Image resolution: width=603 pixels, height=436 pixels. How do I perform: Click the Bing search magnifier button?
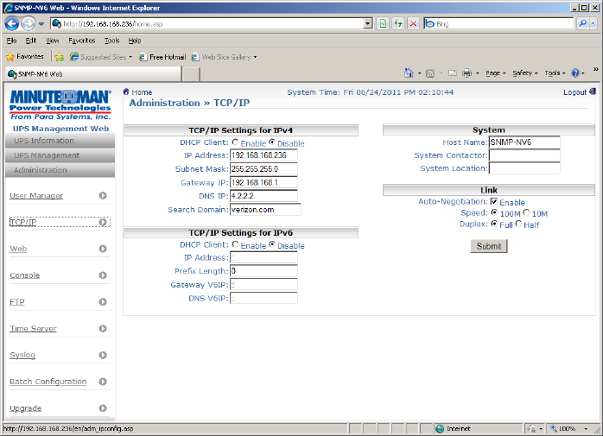583,24
